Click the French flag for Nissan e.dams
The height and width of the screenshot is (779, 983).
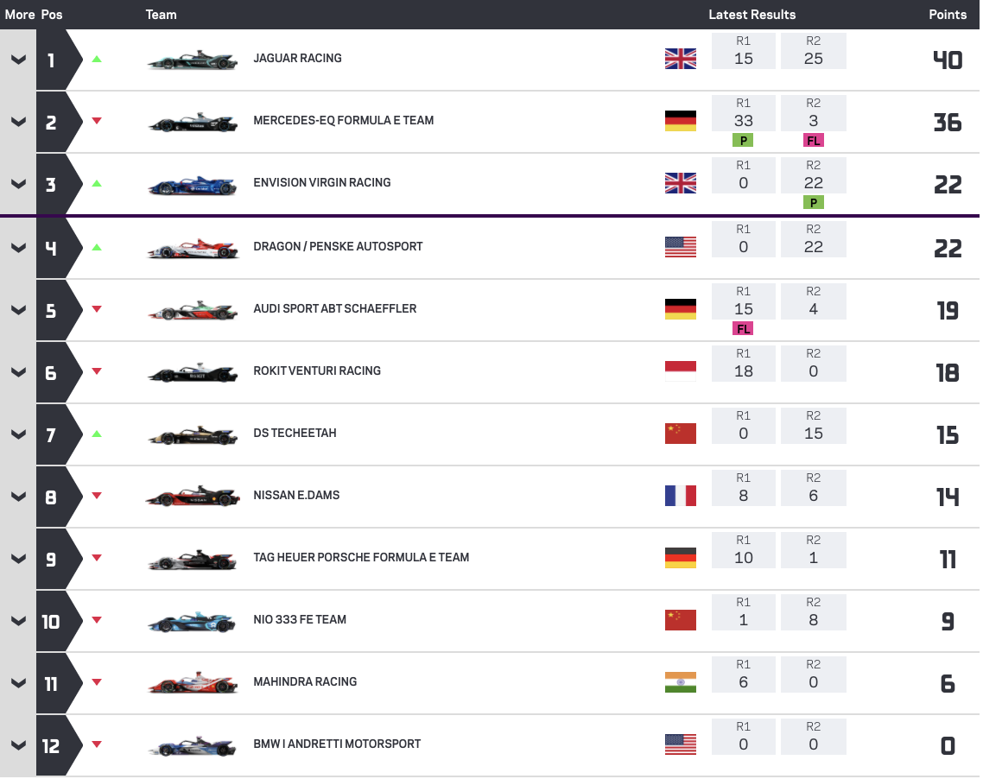click(x=681, y=496)
